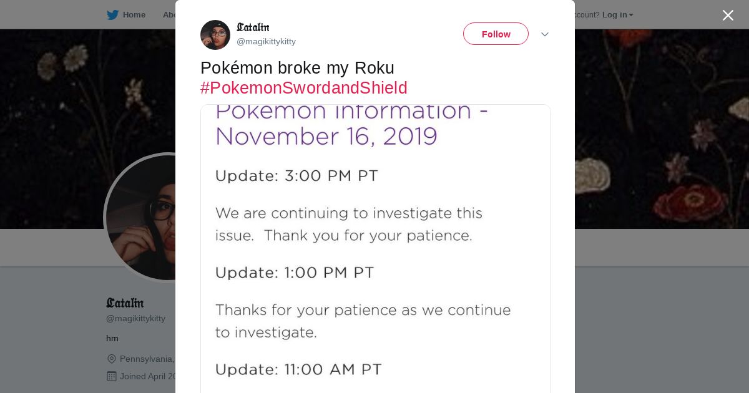This screenshot has width=749, height=393.
Task: Click @magikittykitty handle in the tweet header
Action: (x=266, y=42)
